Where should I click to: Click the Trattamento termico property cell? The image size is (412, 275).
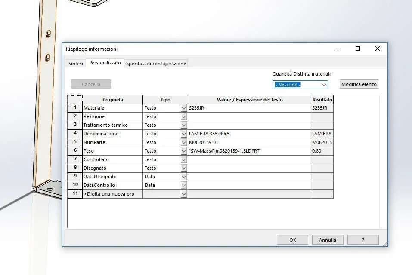112,125
